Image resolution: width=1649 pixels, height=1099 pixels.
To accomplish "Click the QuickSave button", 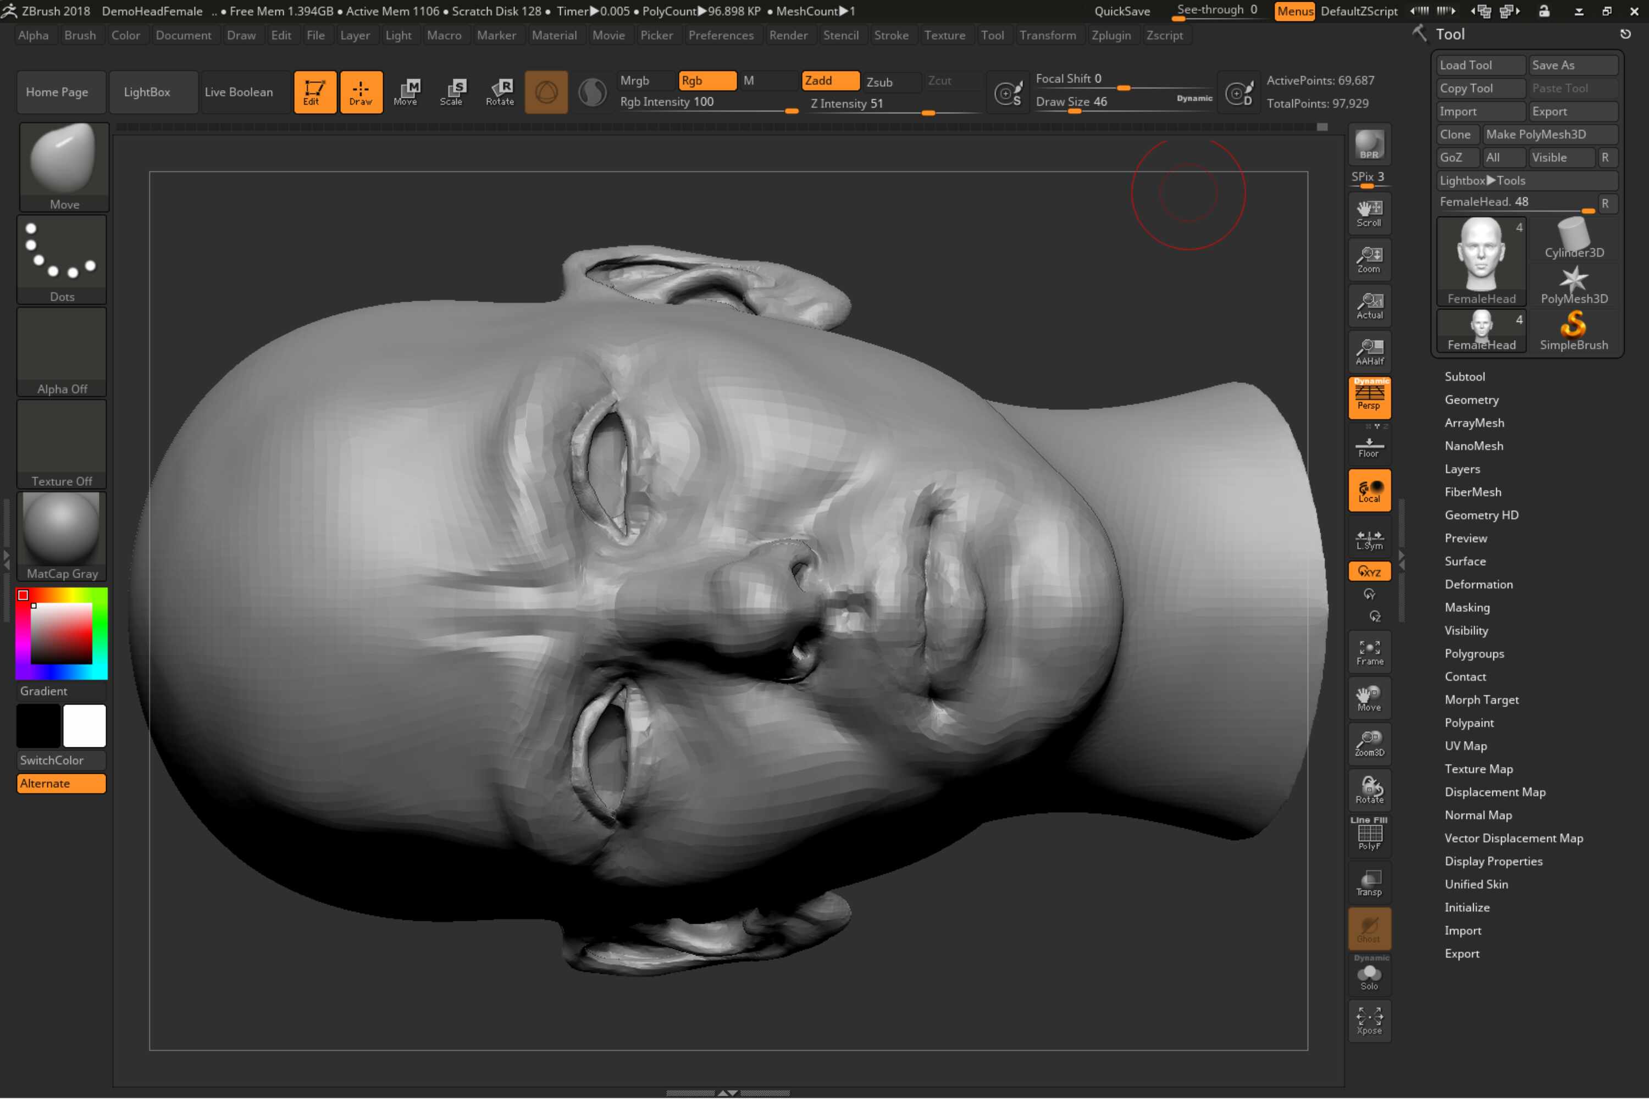I will point(1122,11).
